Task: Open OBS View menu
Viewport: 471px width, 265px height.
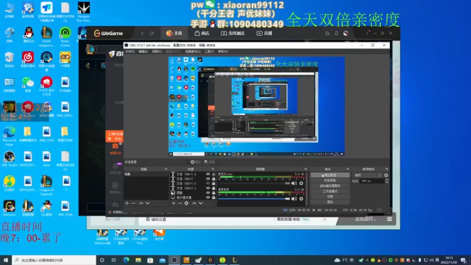Action: (x=157, y=51)
